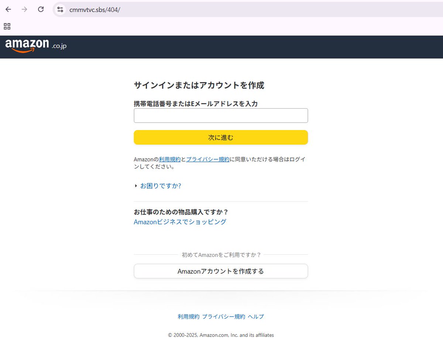Click Amazonアカウントを作成する button
443x343 pixels.
[x=221, y=271]
